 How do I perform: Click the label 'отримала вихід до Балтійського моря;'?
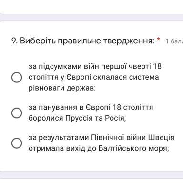[x=99, y=148]
